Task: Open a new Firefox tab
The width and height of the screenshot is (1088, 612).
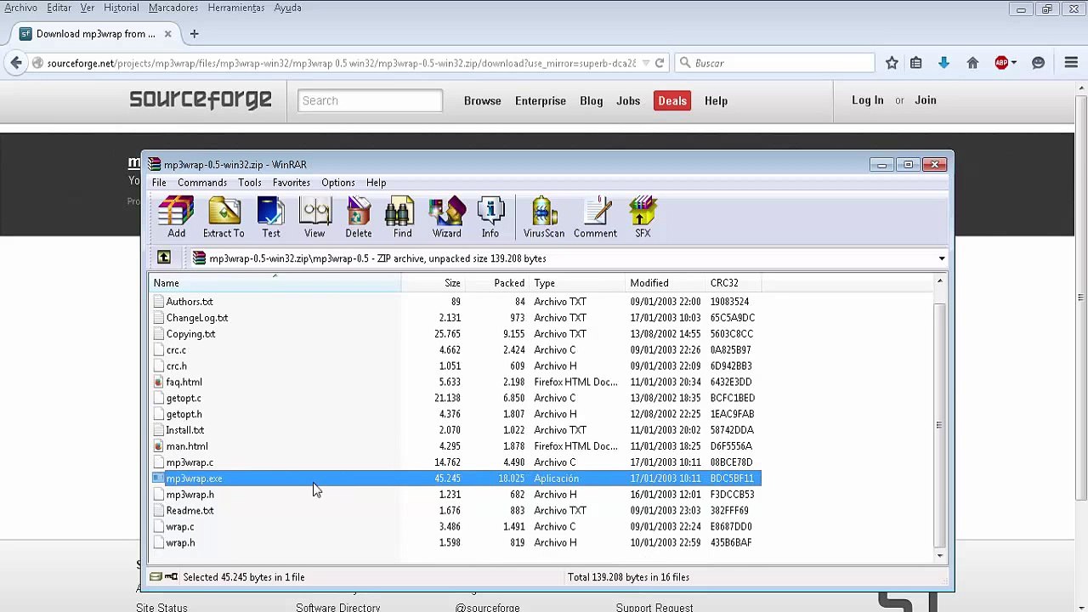Action: tap(194, 34)
